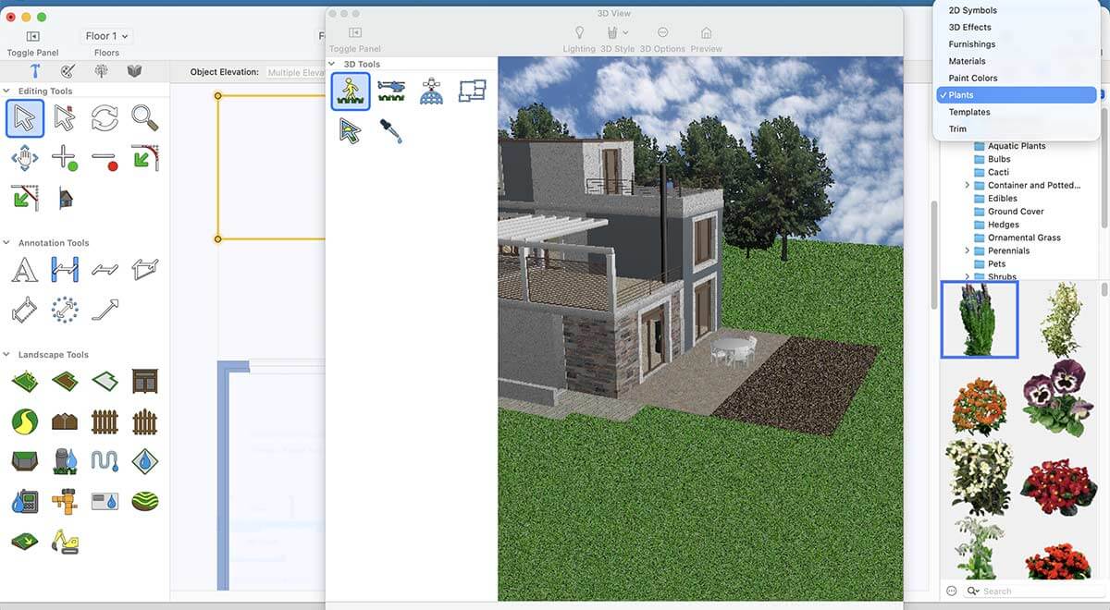Toggle the 3D View side panel
Screen dimensions: 1110x610
point(354,34)
